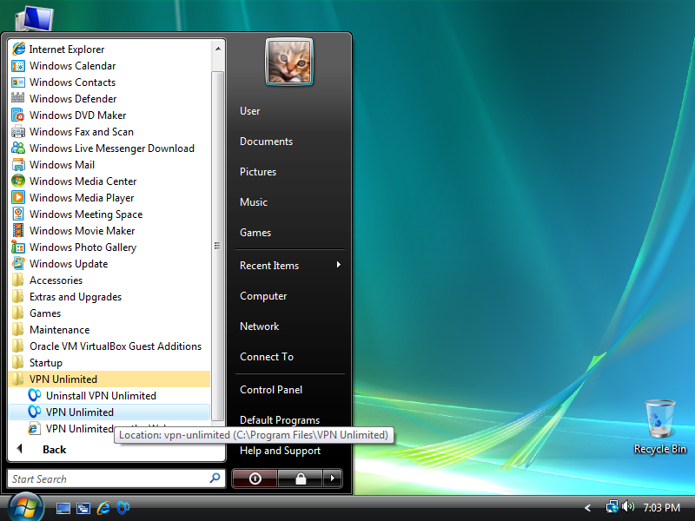Click Show Desktop in the quick launch
Viewport: 695px width, 521px height.
tap(63, 508)
